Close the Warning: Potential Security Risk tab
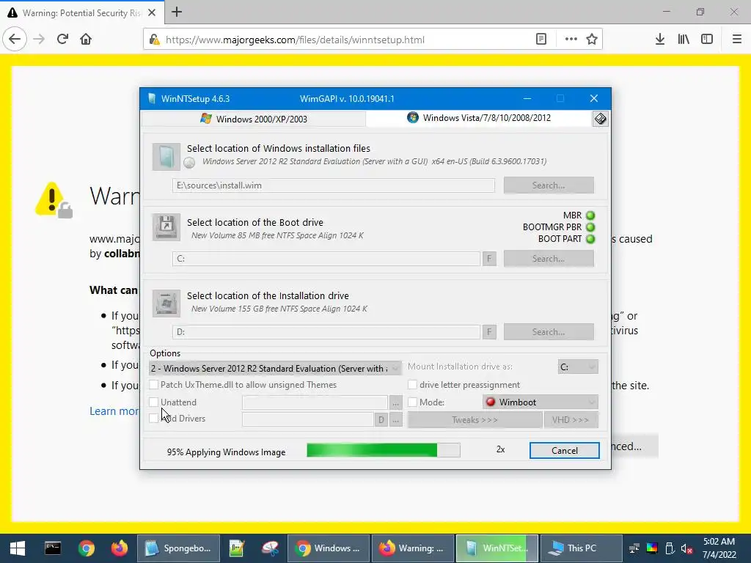Viewport: 751px width, 563px height. 152,13
